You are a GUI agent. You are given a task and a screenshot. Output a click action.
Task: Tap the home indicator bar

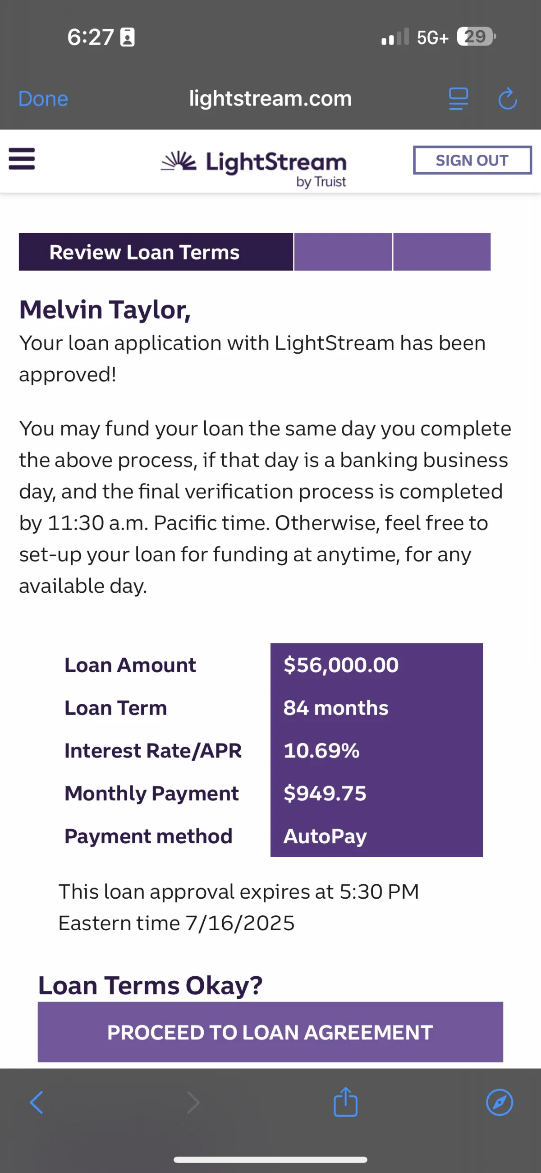click(x=270, y=1159)
